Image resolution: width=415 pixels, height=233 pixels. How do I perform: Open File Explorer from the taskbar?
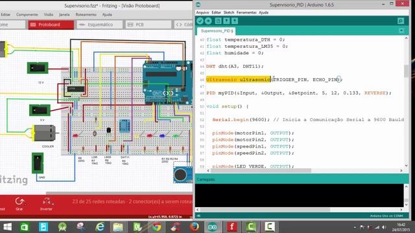coord(118,227)
